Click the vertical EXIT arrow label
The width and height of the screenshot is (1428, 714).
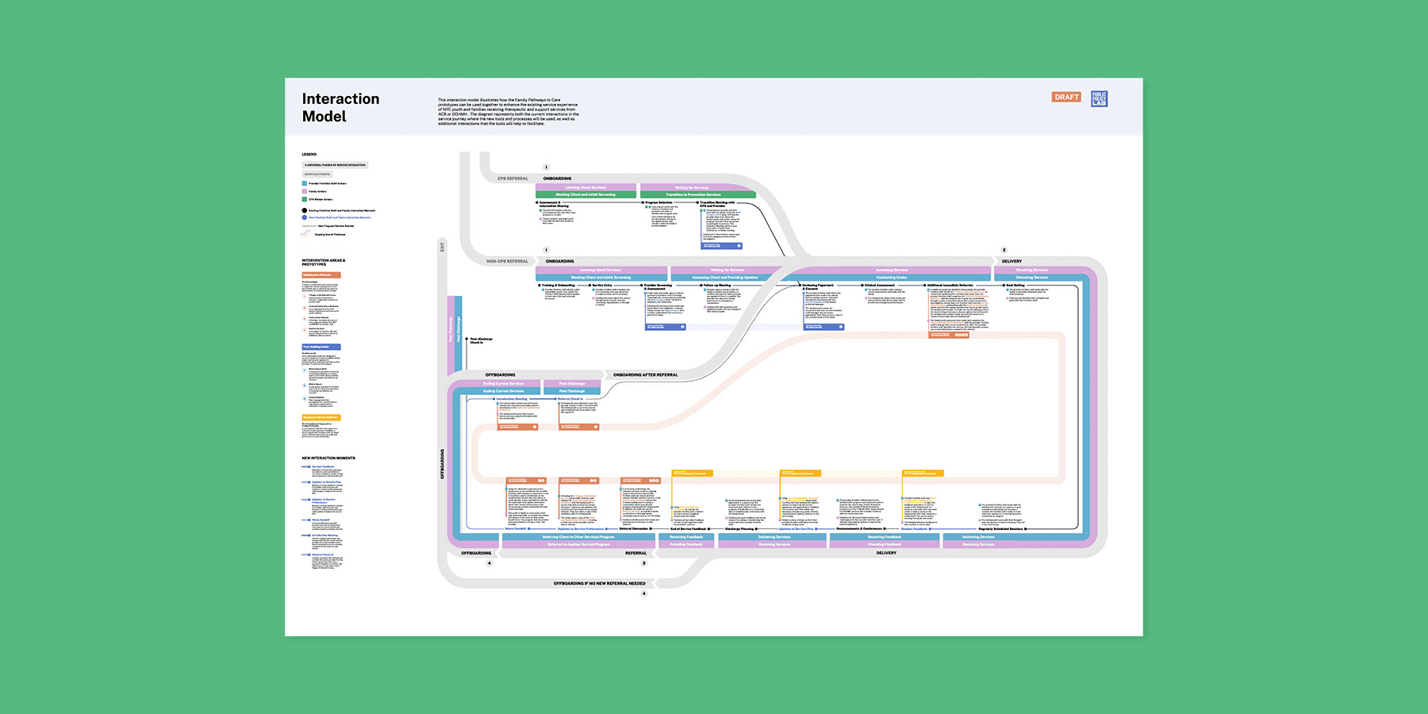[x=442, y=247]
